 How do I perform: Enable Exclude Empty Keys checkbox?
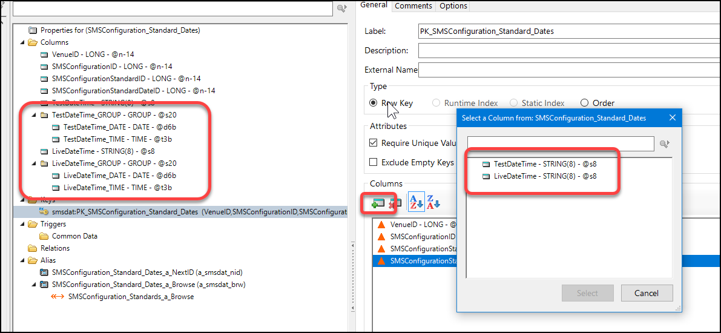[374, 162]
